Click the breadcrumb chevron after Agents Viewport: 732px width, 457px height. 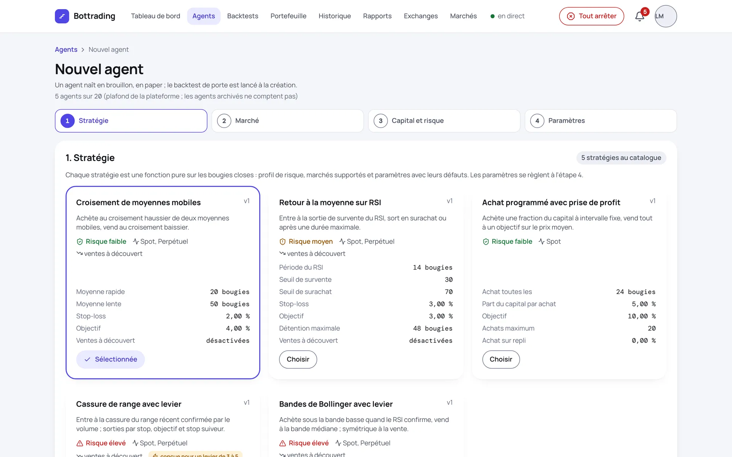(x=83, y=50)
